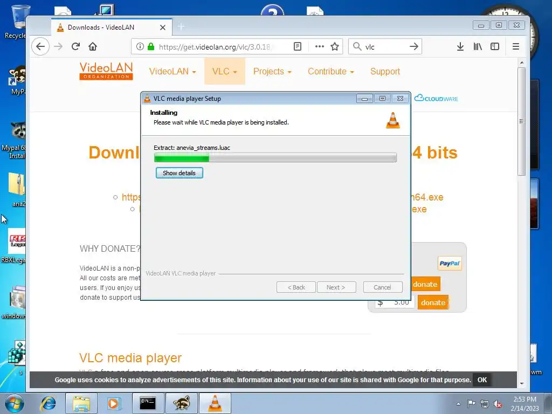Image resolution: width=552 pixels, height=414 pixels.
Task: Click the donation amount 5.00 field
Action: click(x=394, y=302)
